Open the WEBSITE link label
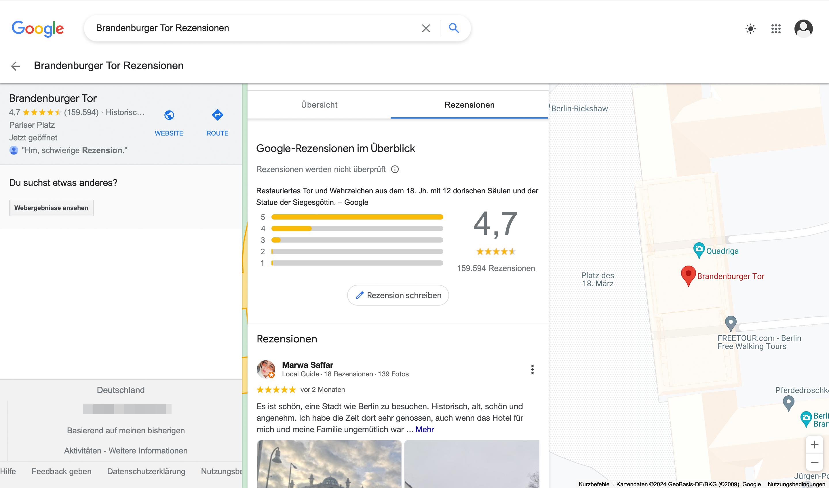The height and width of the screenshot is (488, 829). click(169, 133)
